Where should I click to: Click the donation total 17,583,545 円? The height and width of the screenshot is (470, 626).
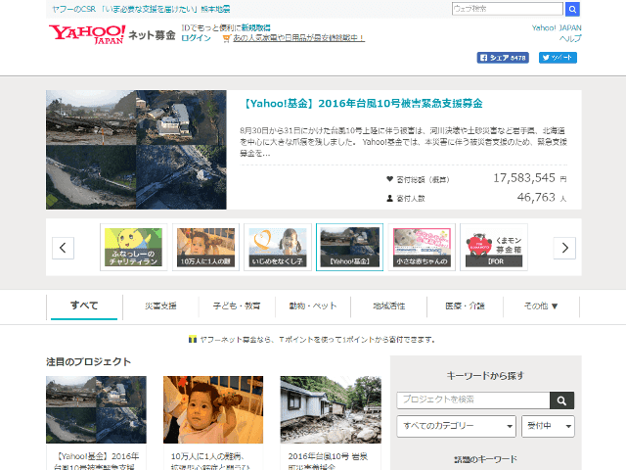coord(529,178)
